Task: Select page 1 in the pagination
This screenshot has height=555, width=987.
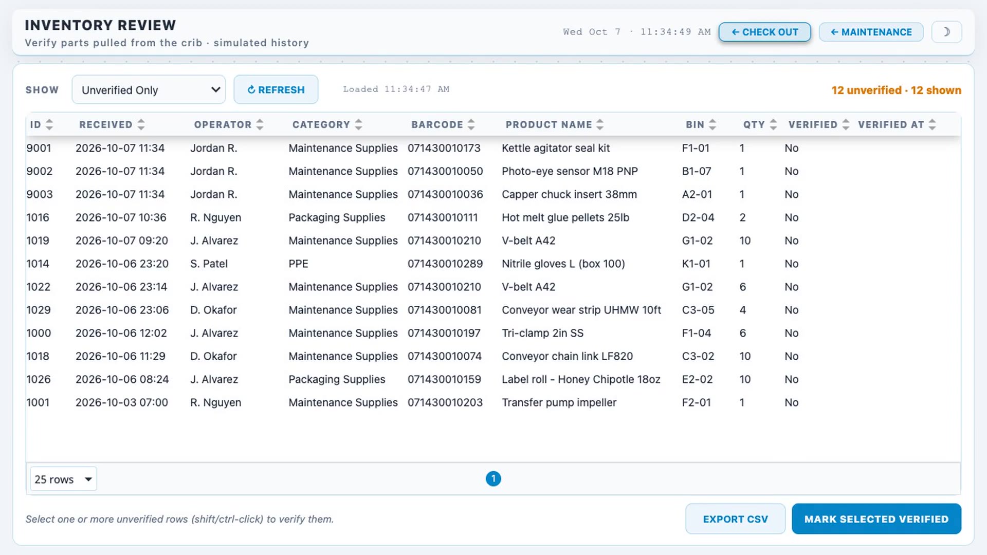Action: point(493,479)
